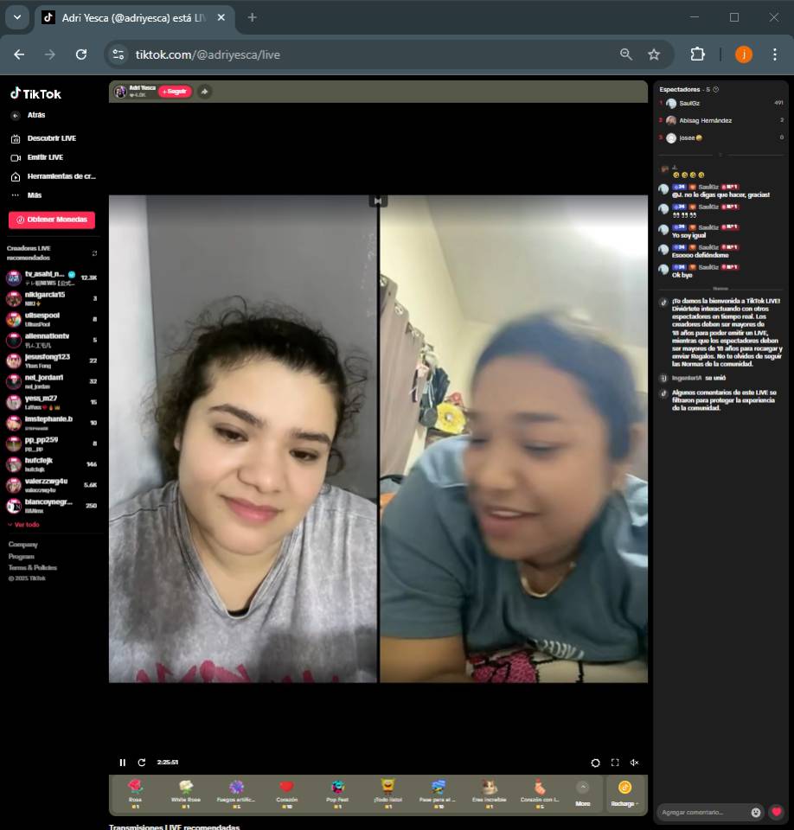The image size is (794, 830).
Task: Open emoji picker in comment box
Action: click(x=756, y=813)
